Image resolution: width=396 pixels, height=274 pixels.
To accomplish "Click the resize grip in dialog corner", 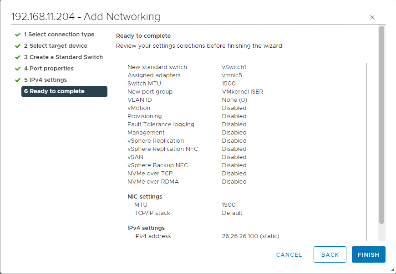I will point(392,270).
